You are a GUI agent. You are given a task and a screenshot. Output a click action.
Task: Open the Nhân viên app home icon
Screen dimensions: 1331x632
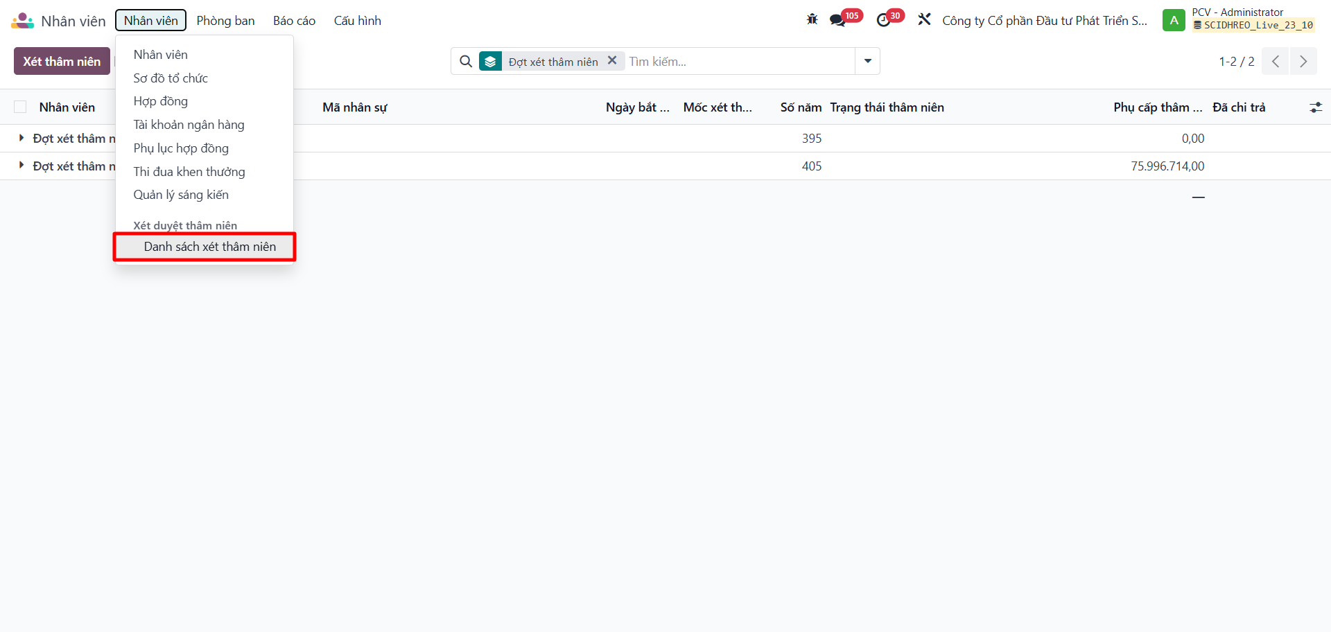tap(22, 21)
